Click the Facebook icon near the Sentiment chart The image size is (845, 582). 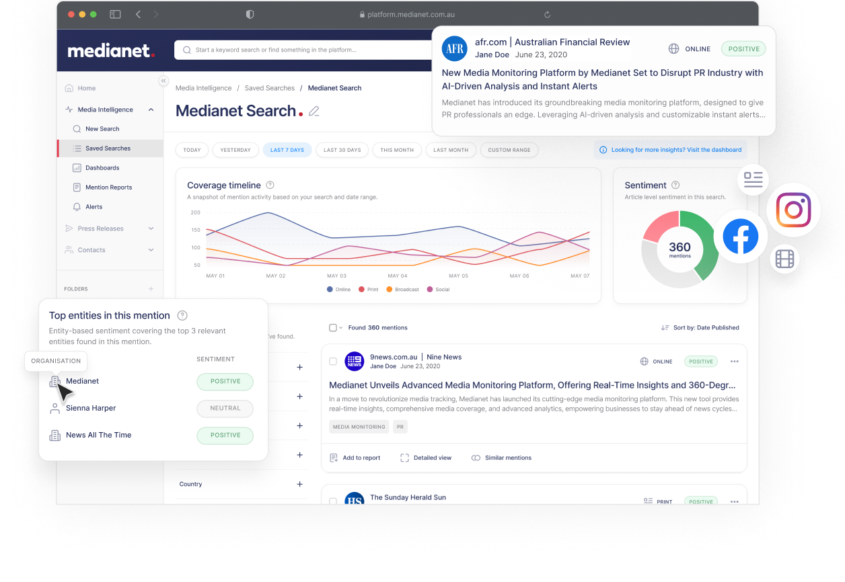click(740, 237)
